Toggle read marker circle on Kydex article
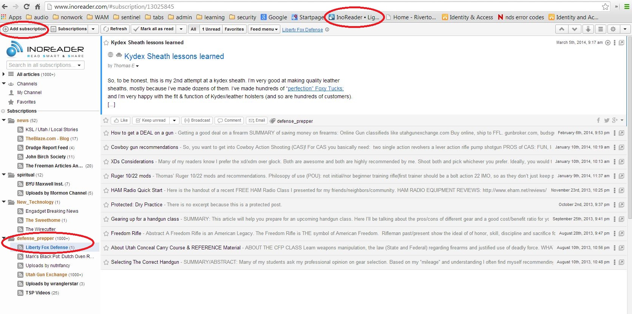The width and height of the screenshot is (632, 314). pyautogui.click(x=608, y=43)
